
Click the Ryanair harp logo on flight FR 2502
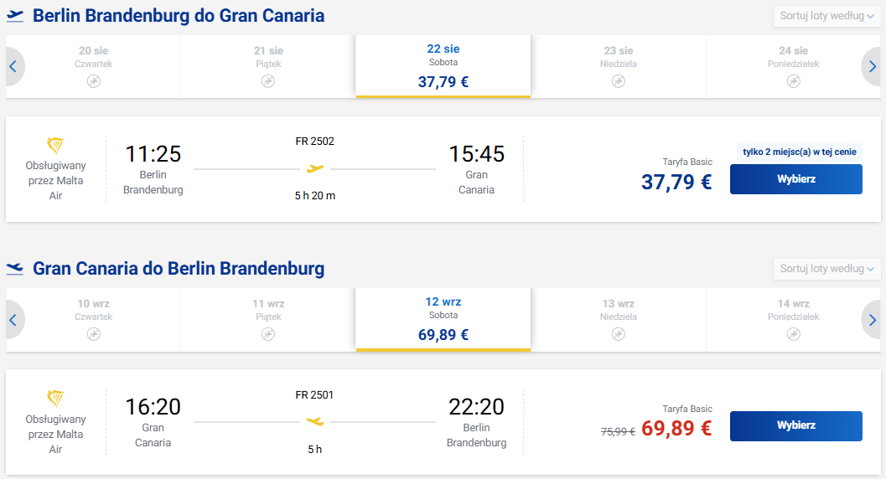click(55, 146)
